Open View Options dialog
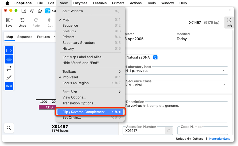238x146 pixels. (x=90, y=97)
